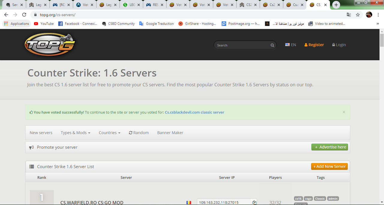Click the Register link
384x205 pixels.
(314, 45)
